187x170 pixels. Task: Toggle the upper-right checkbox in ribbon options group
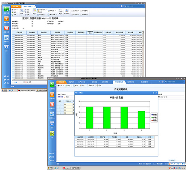pos(81,11)
